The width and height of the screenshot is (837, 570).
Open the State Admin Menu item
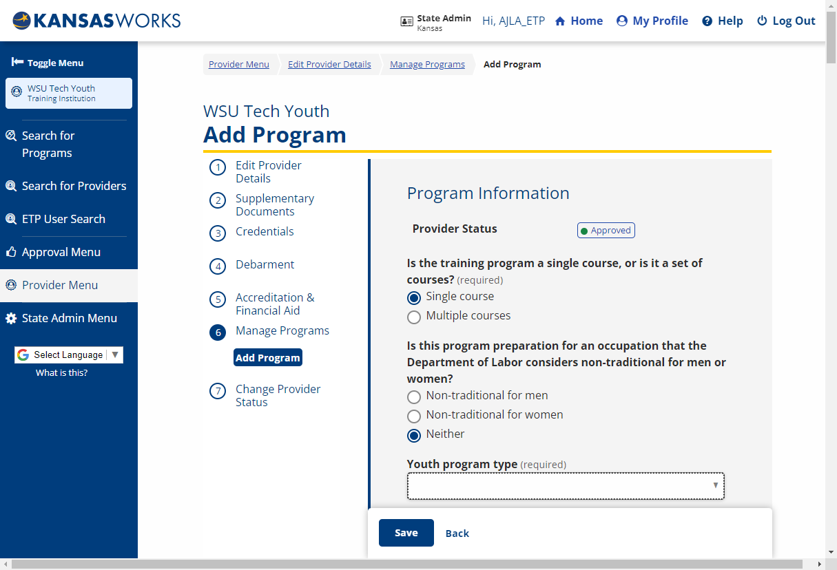pyautogui.click(x=69, y=318)
